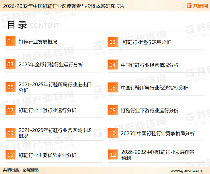The width and height of the screenshot is (210, 174).
Task: Click the www.gonyn.com website link
Action: point(186,170)
